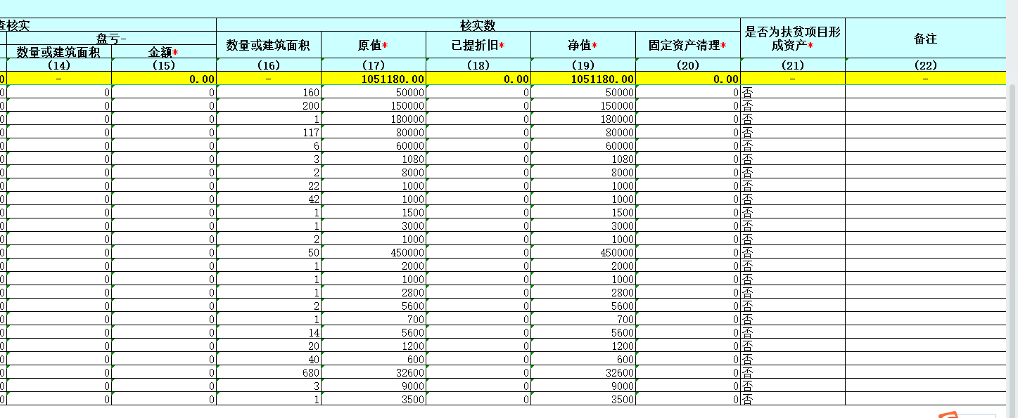Select total 1051180.00 in the 净值 column
1018x418 pixels.
(583, 79)
